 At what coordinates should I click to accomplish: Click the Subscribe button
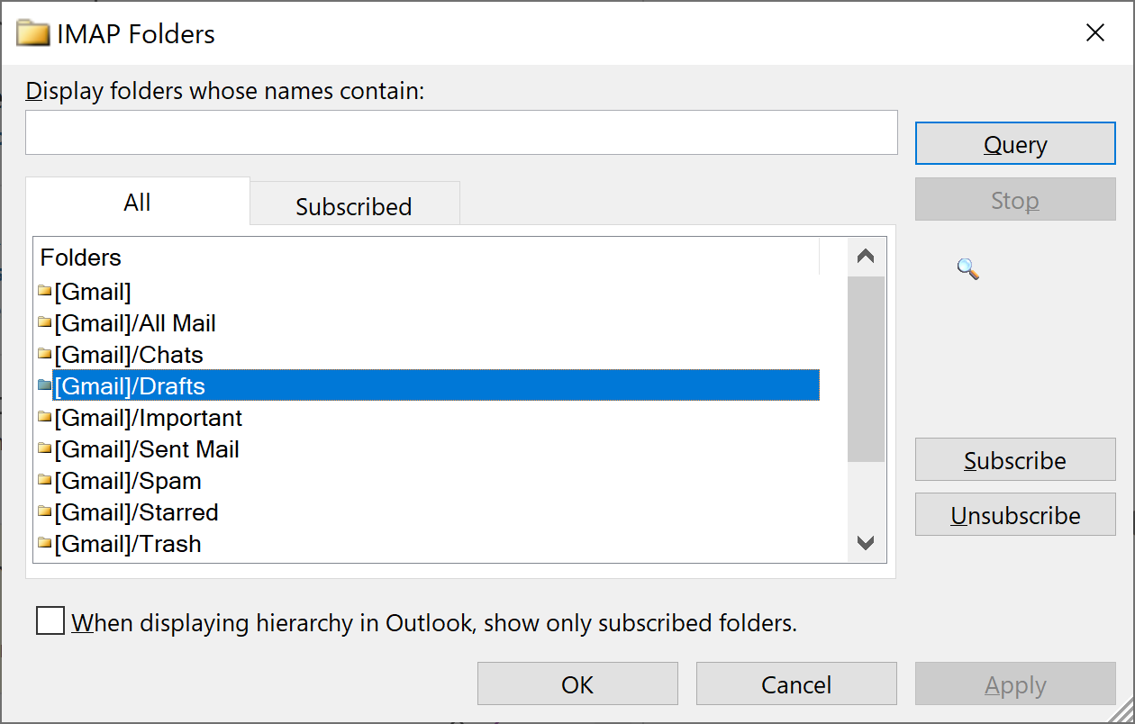coord(1014,460)
